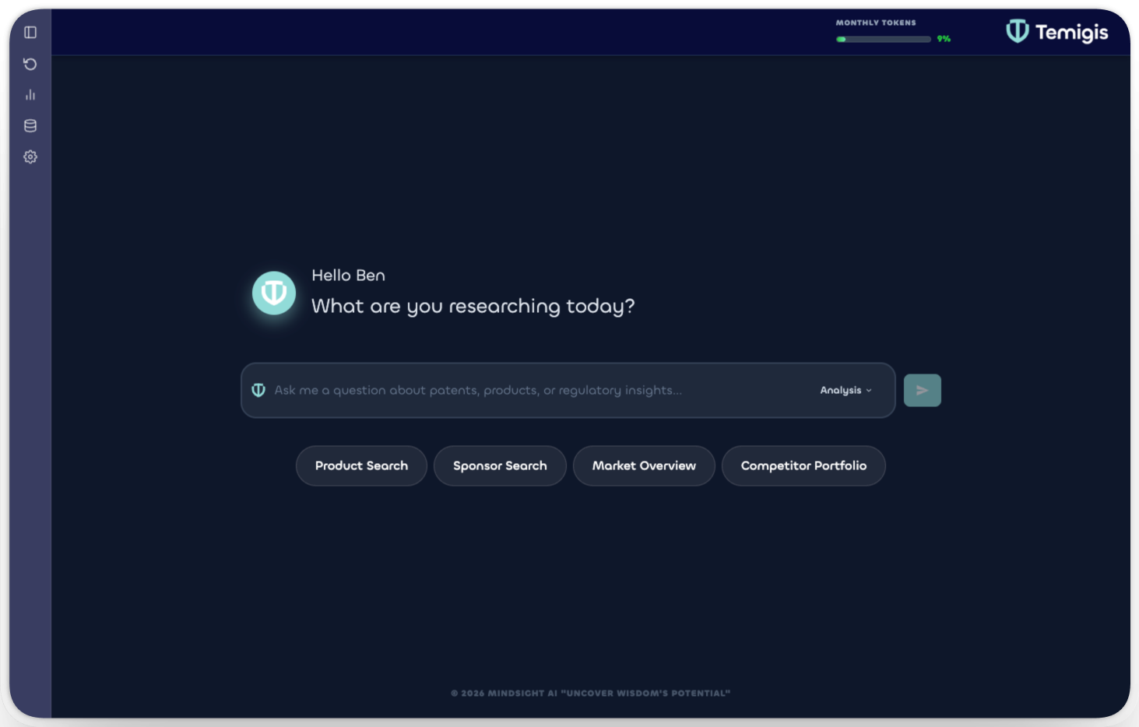Open the database icon in the sidebar

tap(30, 125)
